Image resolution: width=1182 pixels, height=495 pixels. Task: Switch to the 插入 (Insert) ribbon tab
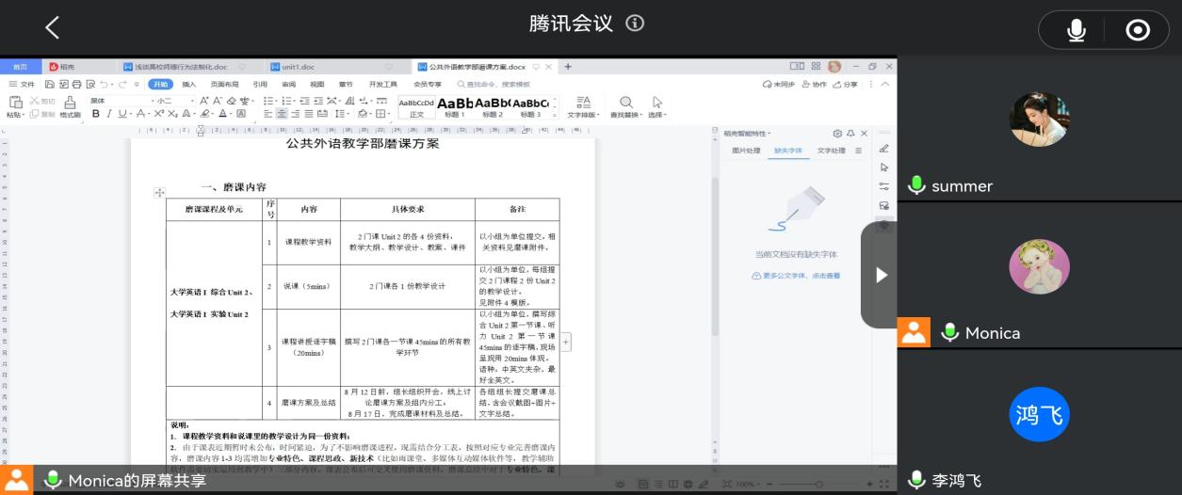click(189, 84)
